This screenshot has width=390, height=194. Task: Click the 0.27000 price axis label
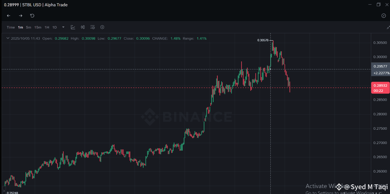click(380, 143)
